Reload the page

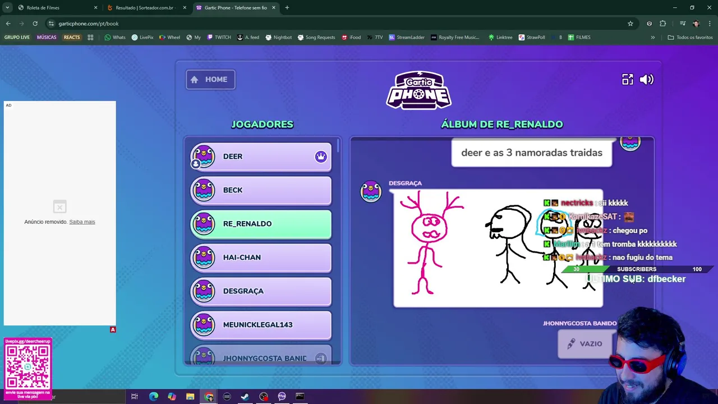[35, 24]
